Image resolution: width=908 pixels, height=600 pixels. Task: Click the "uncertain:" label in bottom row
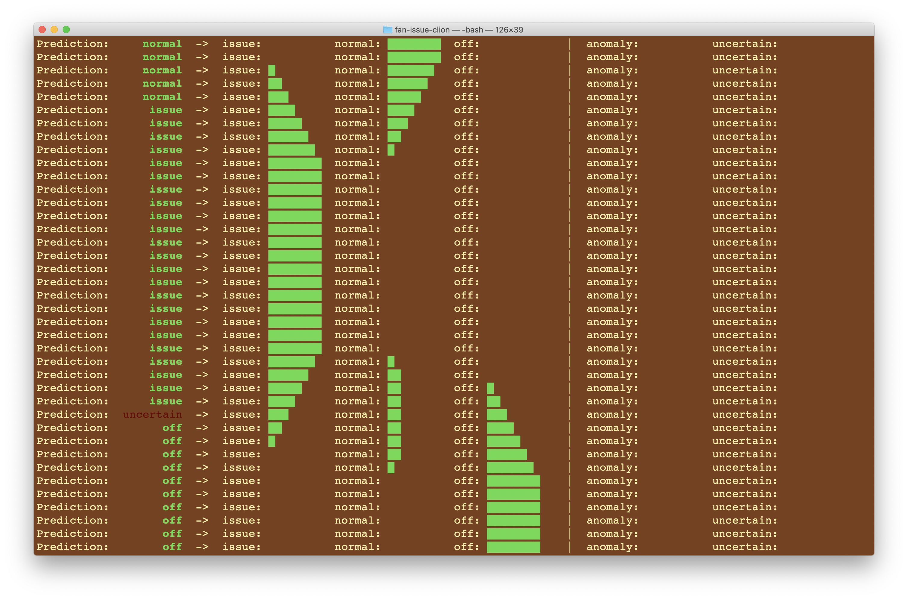745,547
